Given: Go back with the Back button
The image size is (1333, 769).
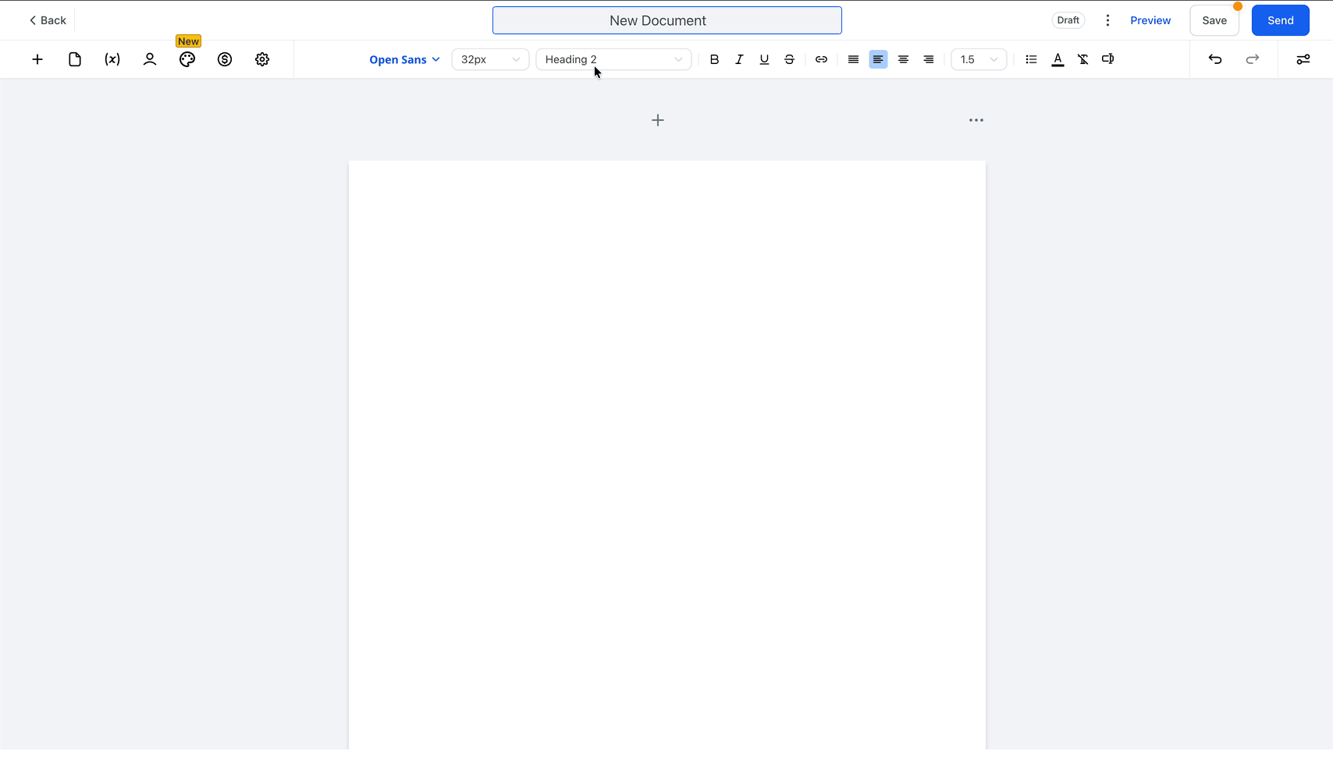Looking at the screenshot, I should click(48, 20).
